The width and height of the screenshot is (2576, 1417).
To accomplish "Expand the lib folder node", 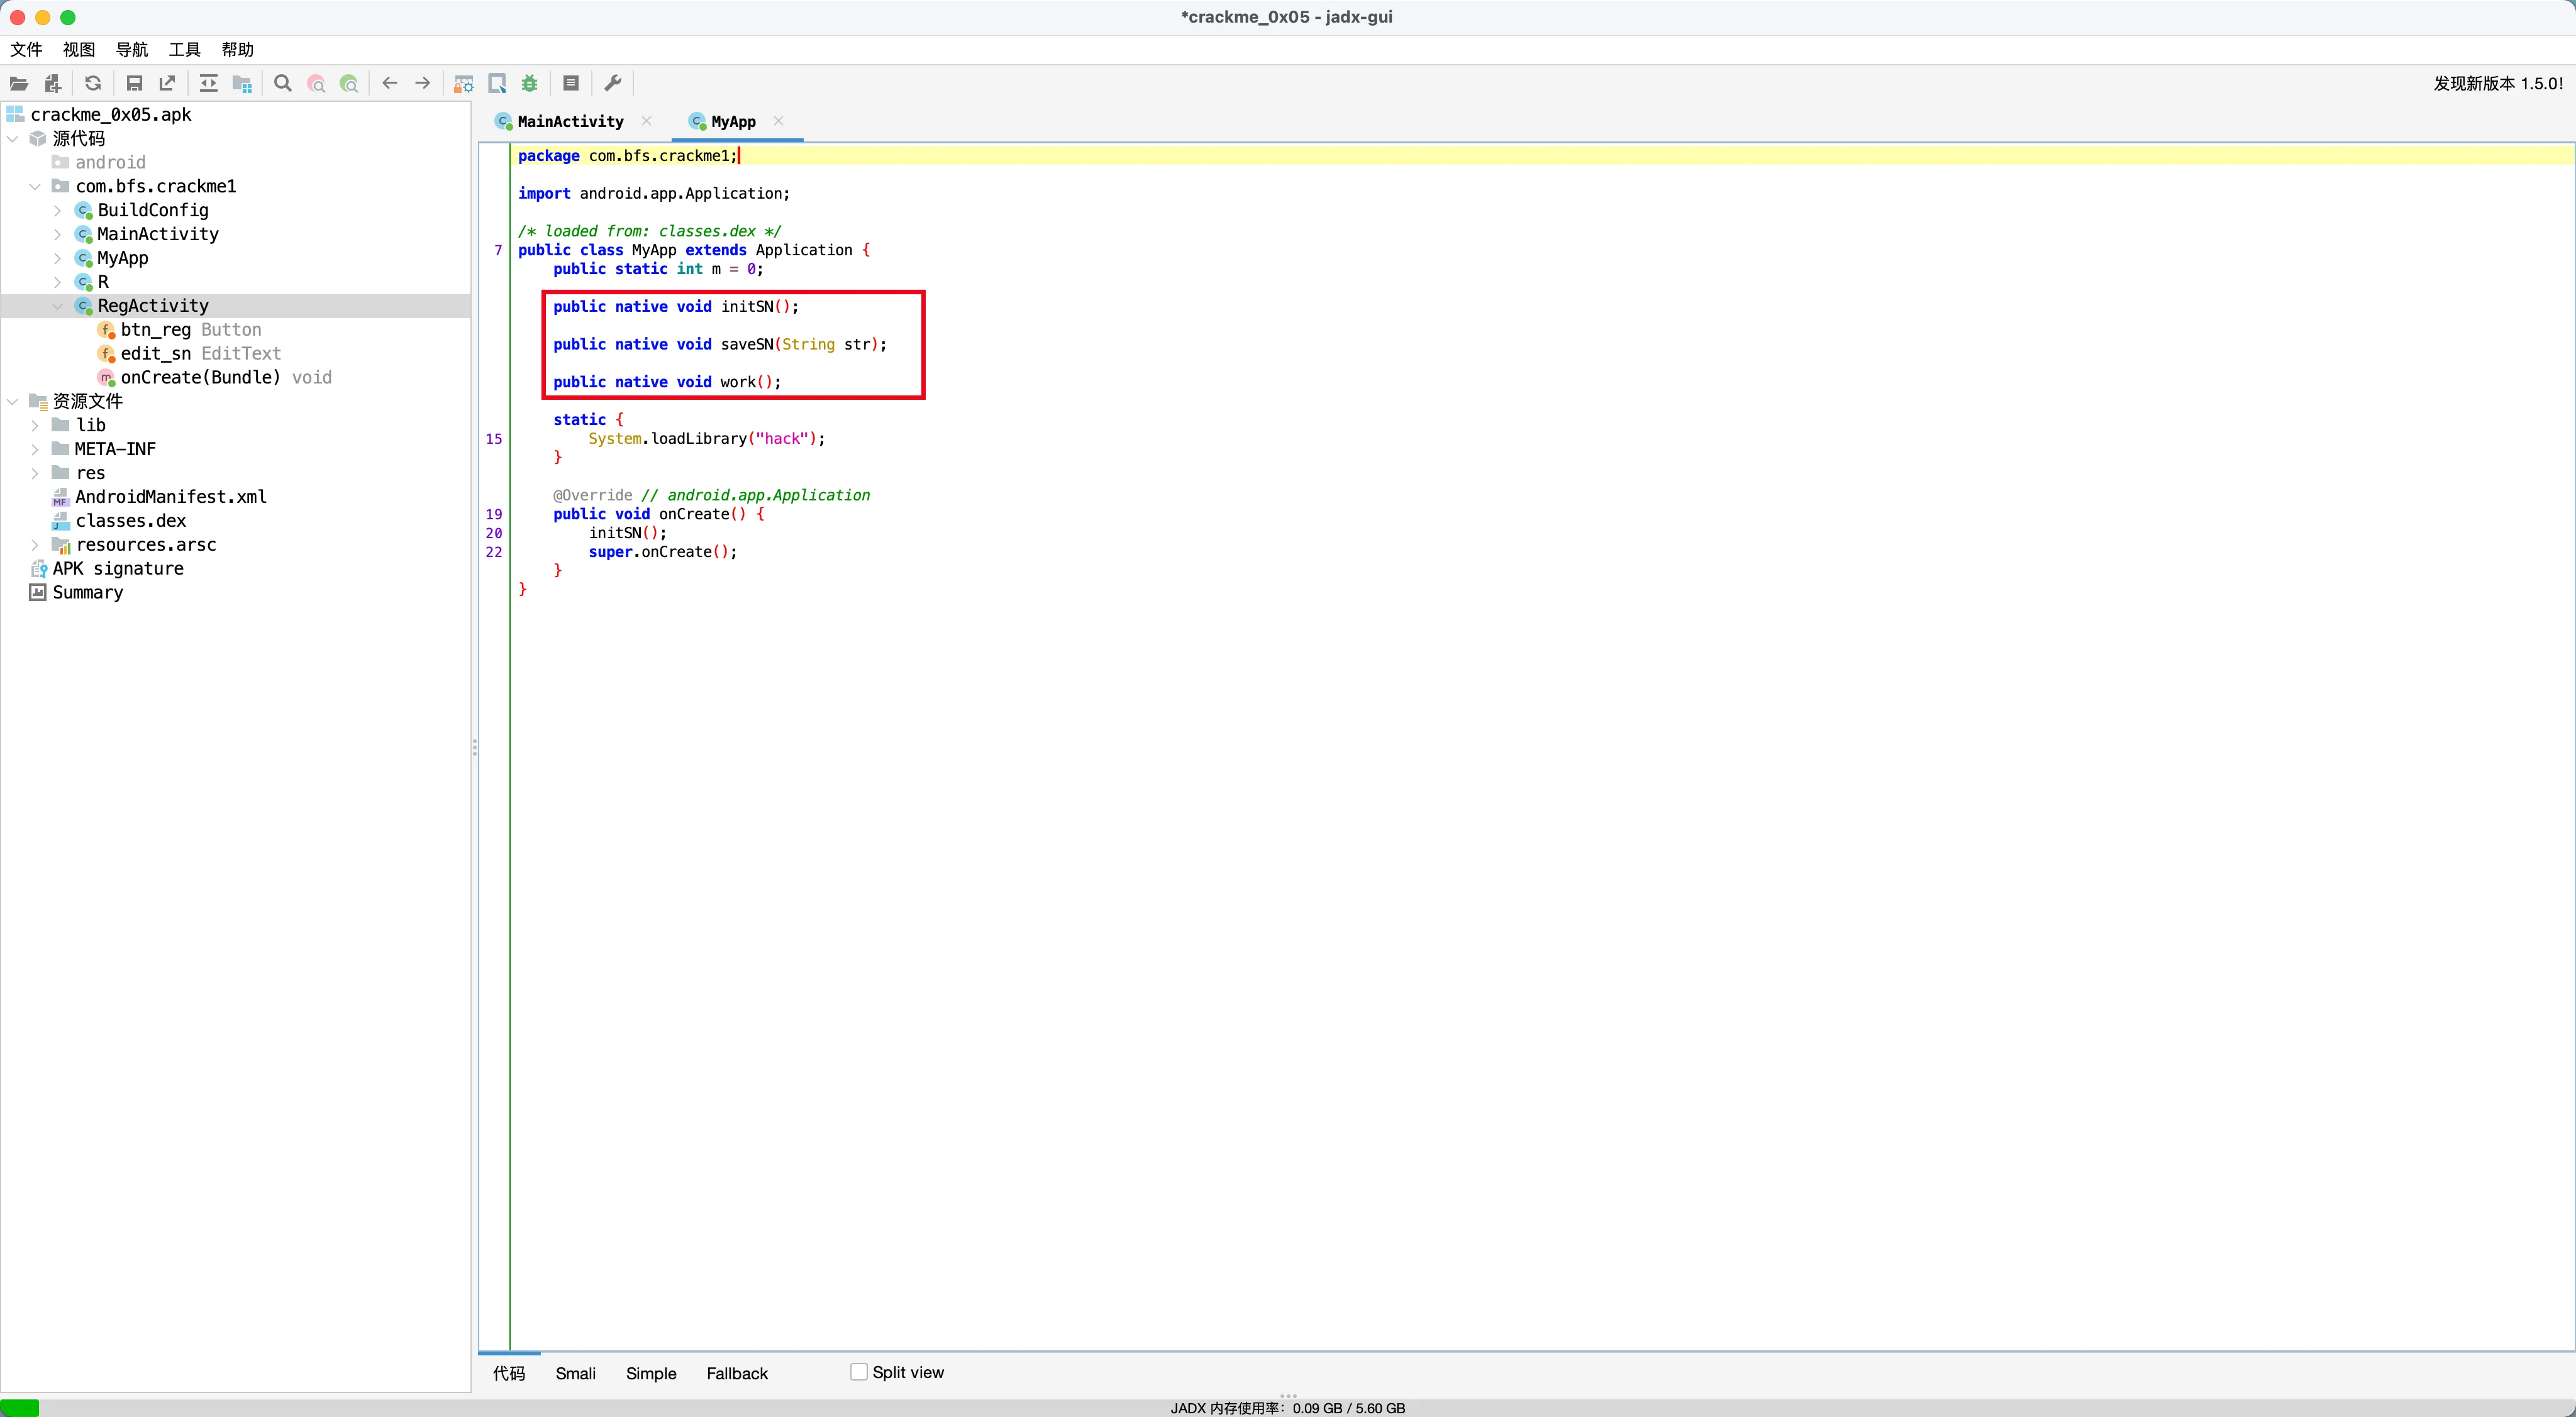I will 35,426.
